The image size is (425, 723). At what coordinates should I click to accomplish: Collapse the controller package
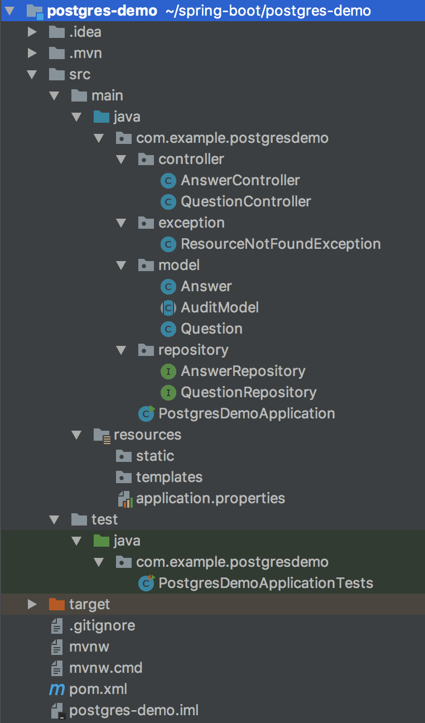click(x=122, y=159)
